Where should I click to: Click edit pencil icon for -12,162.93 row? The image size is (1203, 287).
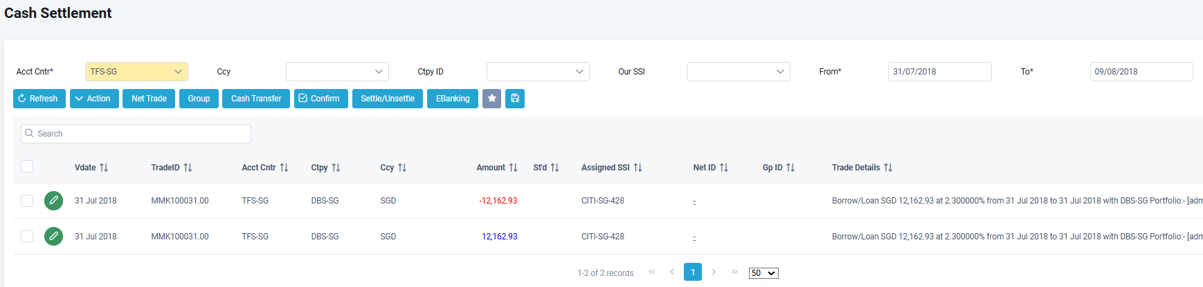[53, 201]
